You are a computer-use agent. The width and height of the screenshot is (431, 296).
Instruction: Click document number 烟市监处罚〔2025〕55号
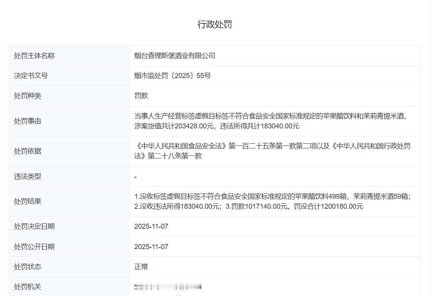[x=172, y=75]
